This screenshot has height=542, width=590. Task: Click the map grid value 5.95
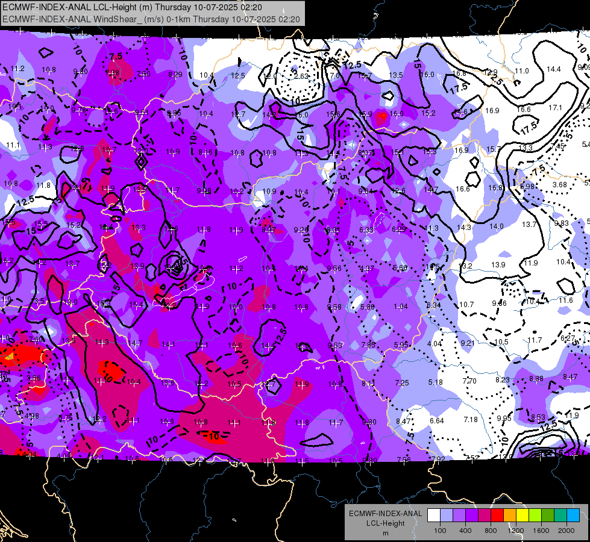click(x=401, y=344)
